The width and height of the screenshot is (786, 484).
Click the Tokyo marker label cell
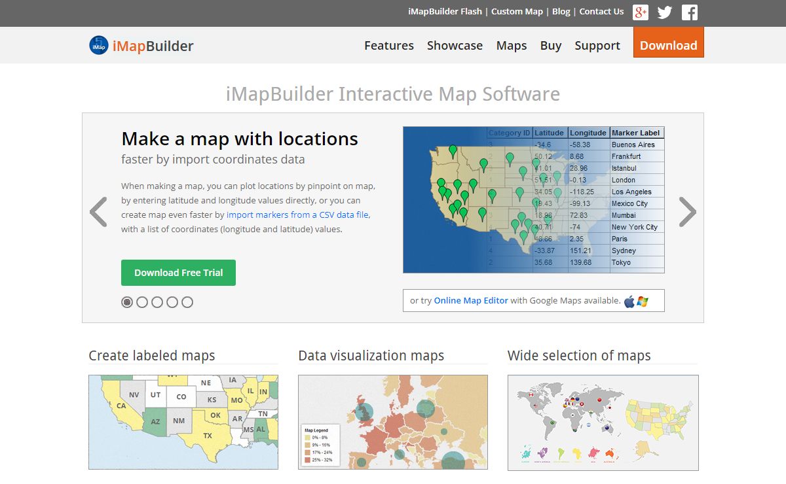pyautogui.click(x=637, y=262)
